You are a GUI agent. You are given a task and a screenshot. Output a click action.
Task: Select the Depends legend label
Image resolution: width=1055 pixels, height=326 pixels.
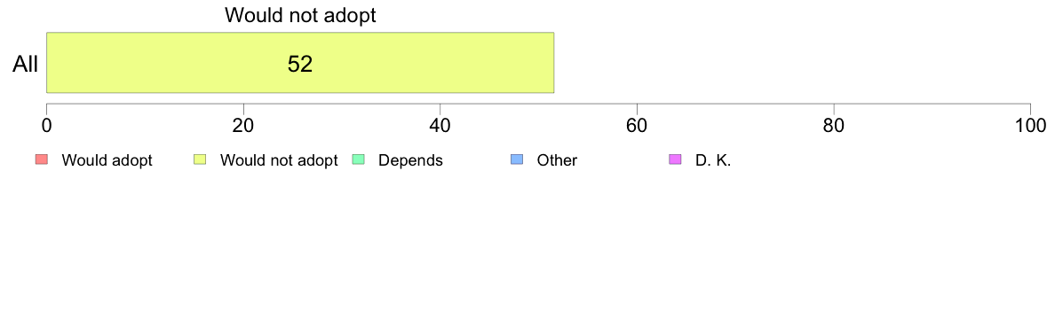(x=410, y=160)
